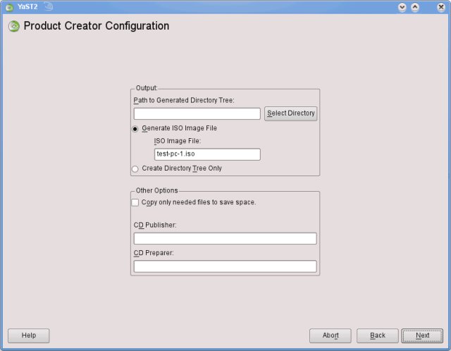Maximize the YaST2 window
451x351 pixels.
[x=415, y=7]
